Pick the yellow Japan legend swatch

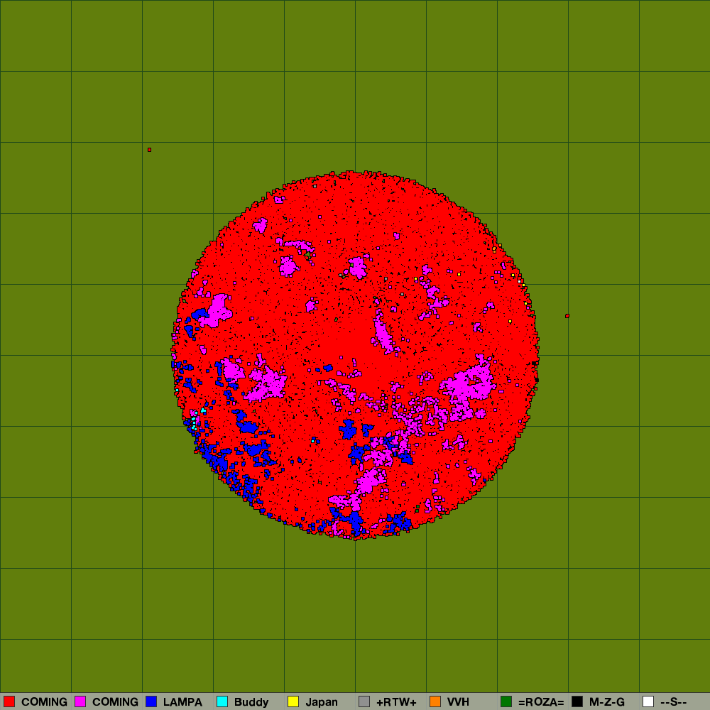[293, 701]
